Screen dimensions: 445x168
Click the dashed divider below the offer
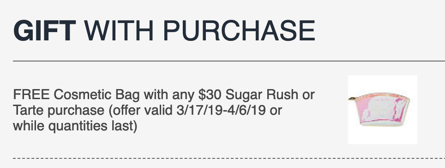coord(229,158)
